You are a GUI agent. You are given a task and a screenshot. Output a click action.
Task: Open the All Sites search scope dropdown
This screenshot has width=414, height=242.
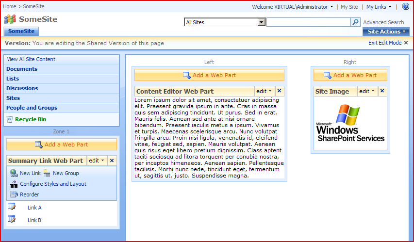click(x=262, y=22)
